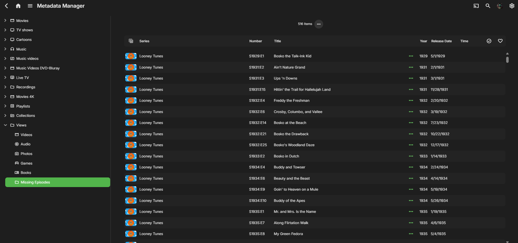This screenshot has height=243, width=518.
Task: Click the Freddy the Freshman row thumbnail
Action: point(131,101)
